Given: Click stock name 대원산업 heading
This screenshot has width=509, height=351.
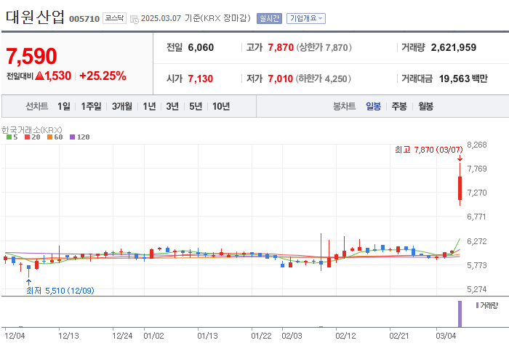Looking at the screenshot, I should 35,17.
